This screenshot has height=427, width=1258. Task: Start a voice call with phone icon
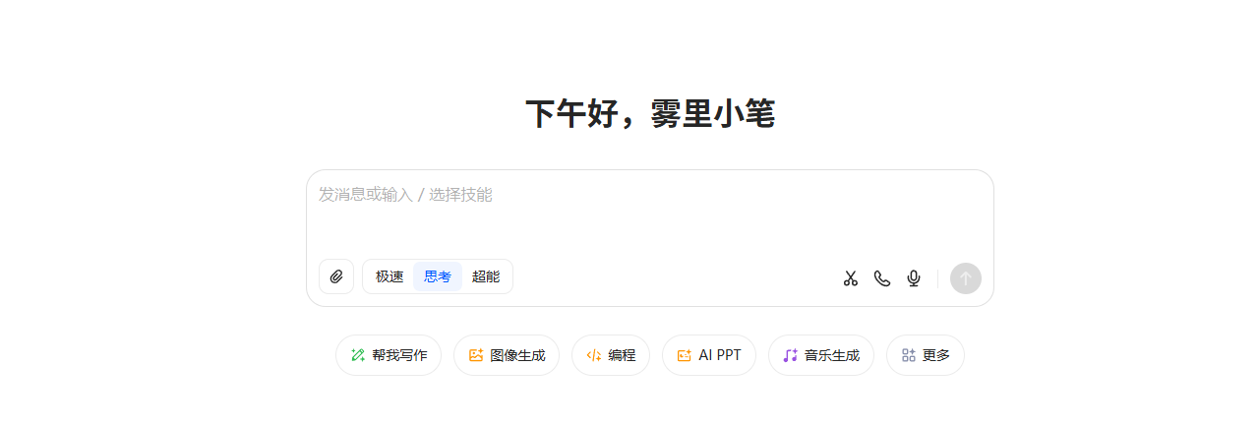pos(882,278)
